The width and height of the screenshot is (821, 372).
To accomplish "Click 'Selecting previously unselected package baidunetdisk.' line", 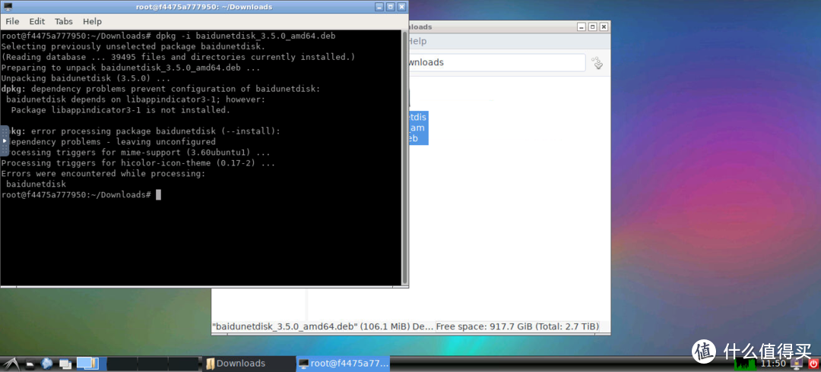I will pyautogui.click(x=134, y=46).
